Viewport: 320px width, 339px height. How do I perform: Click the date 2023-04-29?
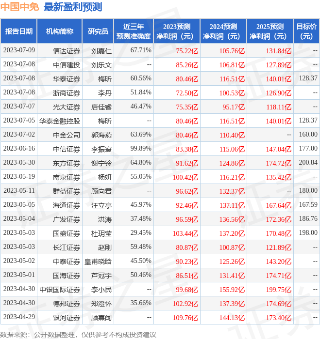pos(19,317)
